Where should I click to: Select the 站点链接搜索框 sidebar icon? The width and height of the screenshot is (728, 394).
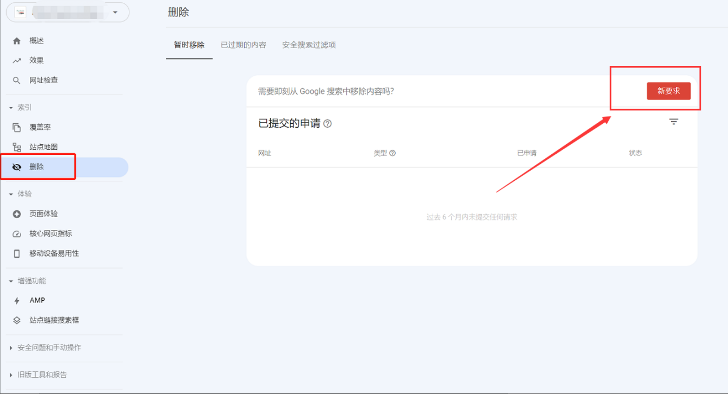17,320
